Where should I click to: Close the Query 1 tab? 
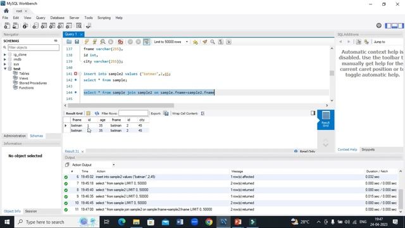pos(81,34)
